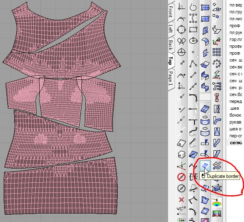Select the 'бочок' layer in list
Screen dimensions: 244x222
235,115
